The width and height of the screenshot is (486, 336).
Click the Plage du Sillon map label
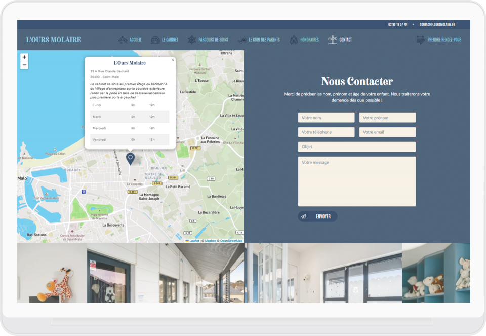coord(55,154)
